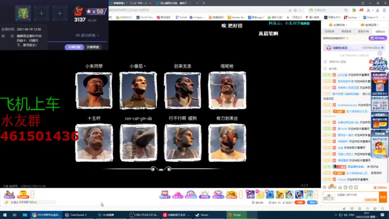Click the golden trophy icon at bottom left
Image resolution: width=389 pixels, height=219 pixels.
tap(23, 194)
